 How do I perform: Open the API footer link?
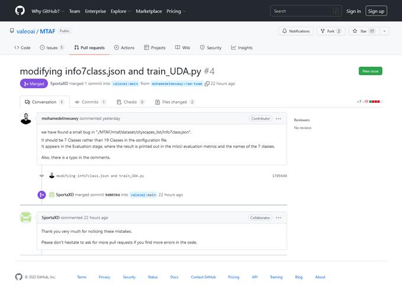[x=255, y=277]
